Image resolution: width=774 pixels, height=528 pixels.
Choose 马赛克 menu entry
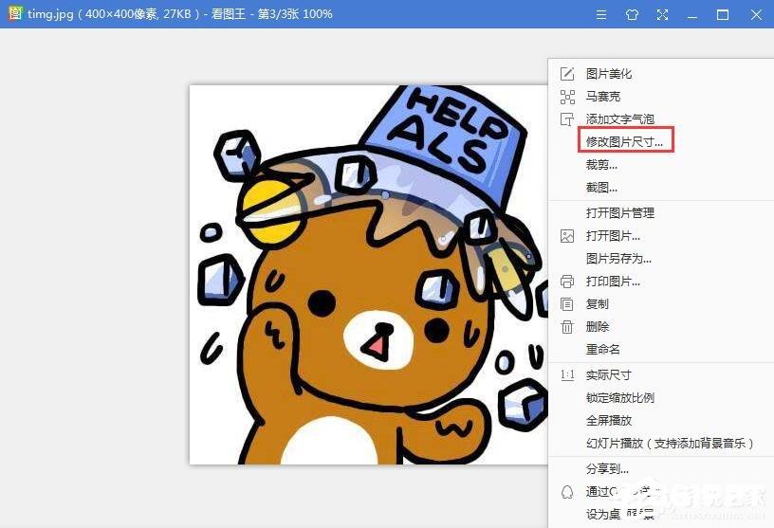(x=602, y=97)
